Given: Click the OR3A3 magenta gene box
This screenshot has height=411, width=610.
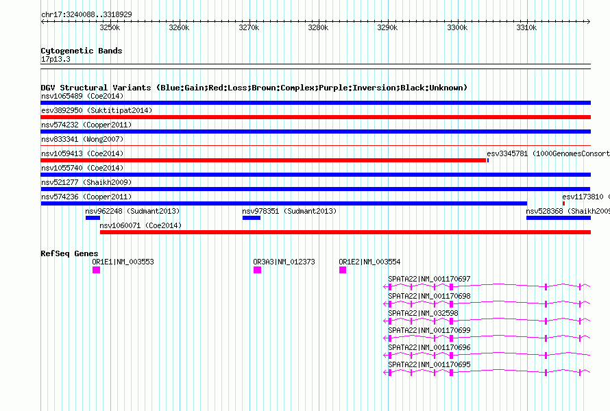Looking at the screenshot, I should tap(258, 270).
